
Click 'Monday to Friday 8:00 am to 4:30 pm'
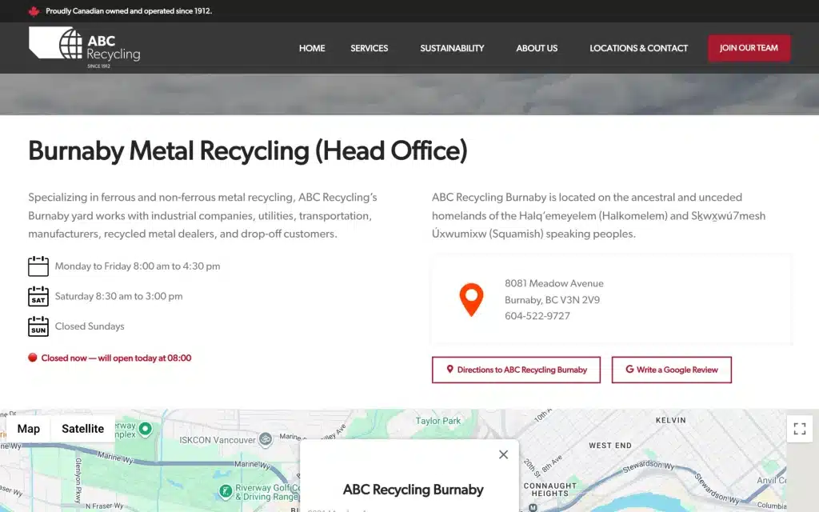coord(138,266)
